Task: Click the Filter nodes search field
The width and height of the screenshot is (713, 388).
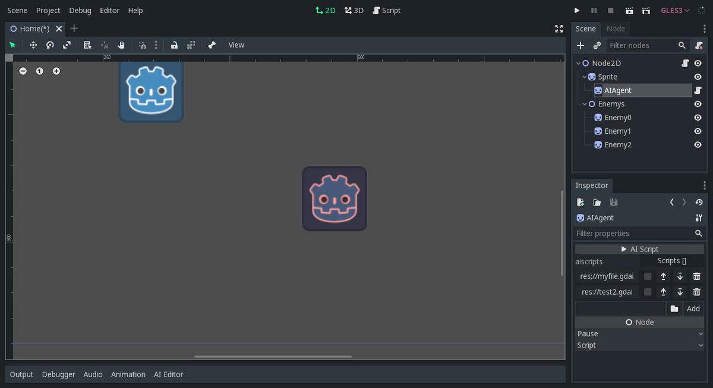Action: point(648,45)
